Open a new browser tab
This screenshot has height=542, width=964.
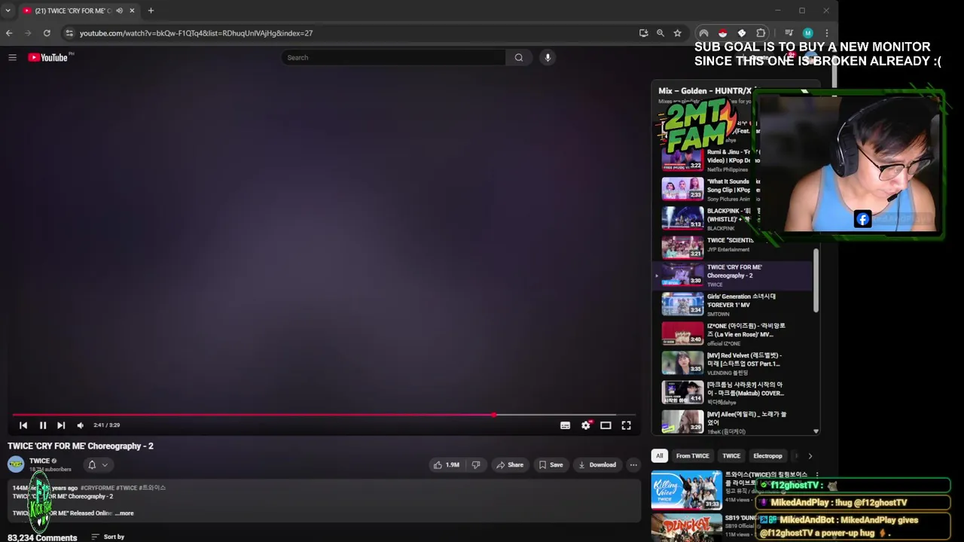pyautogui.click(x=151, y=11)
